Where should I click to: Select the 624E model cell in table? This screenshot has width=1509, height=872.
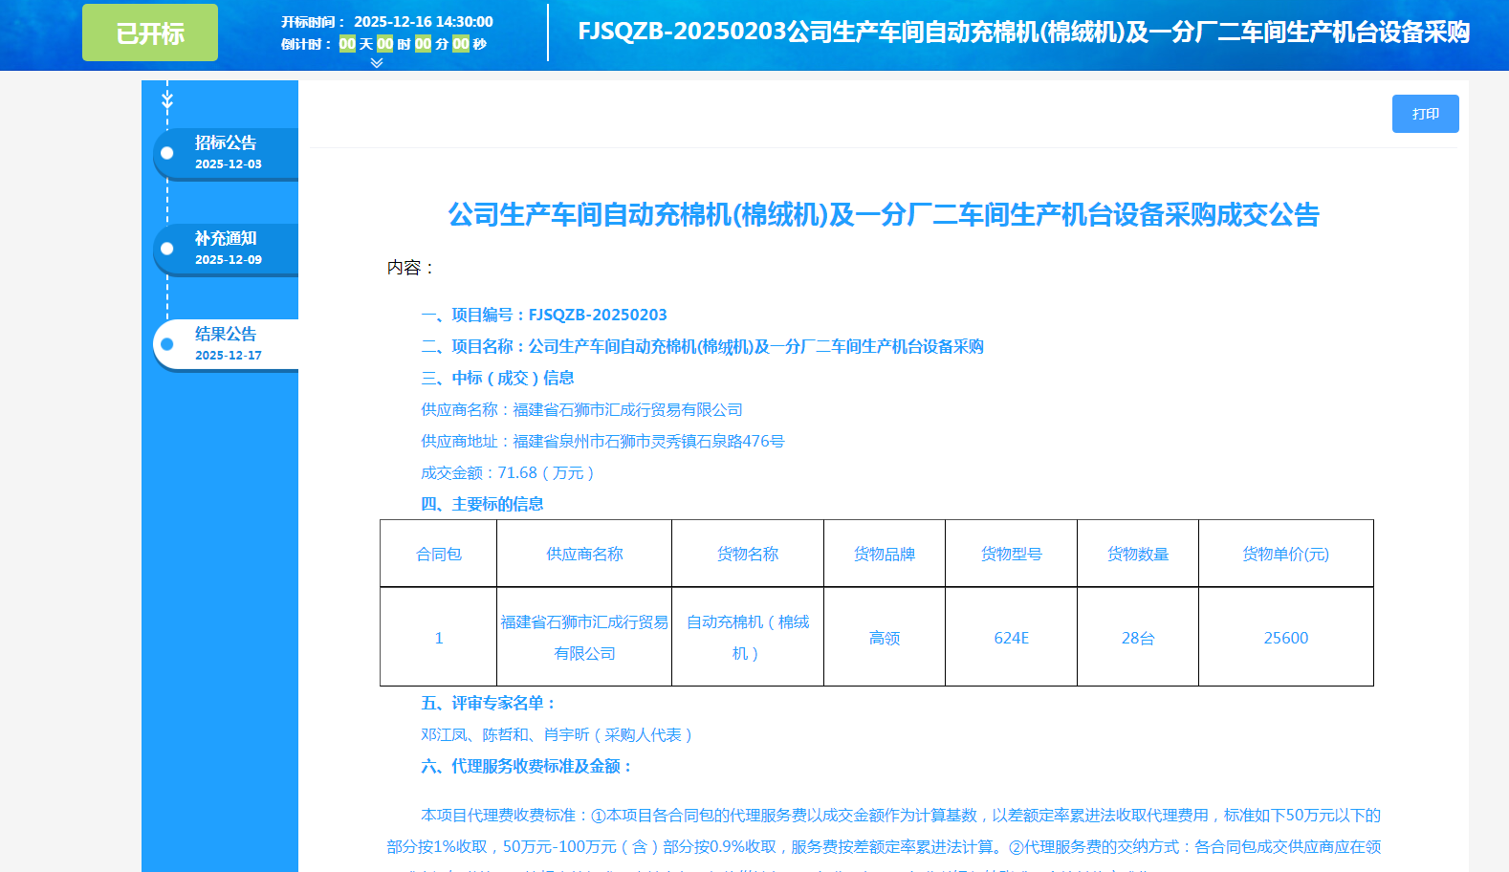click(x=1011, y=638)
